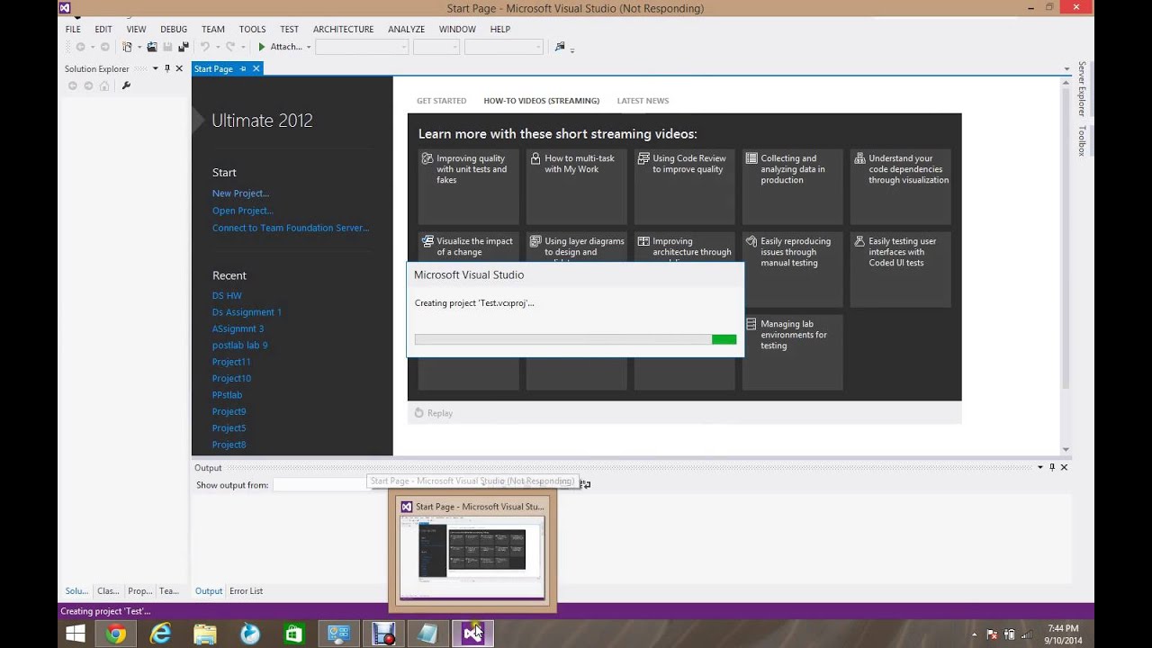
Task: Open recent project DS HW
Action: [227, 295]
